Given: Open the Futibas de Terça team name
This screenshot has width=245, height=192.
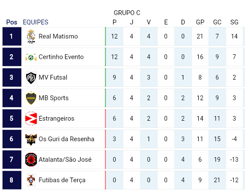Looking at the screenshot, I should 62,180.
